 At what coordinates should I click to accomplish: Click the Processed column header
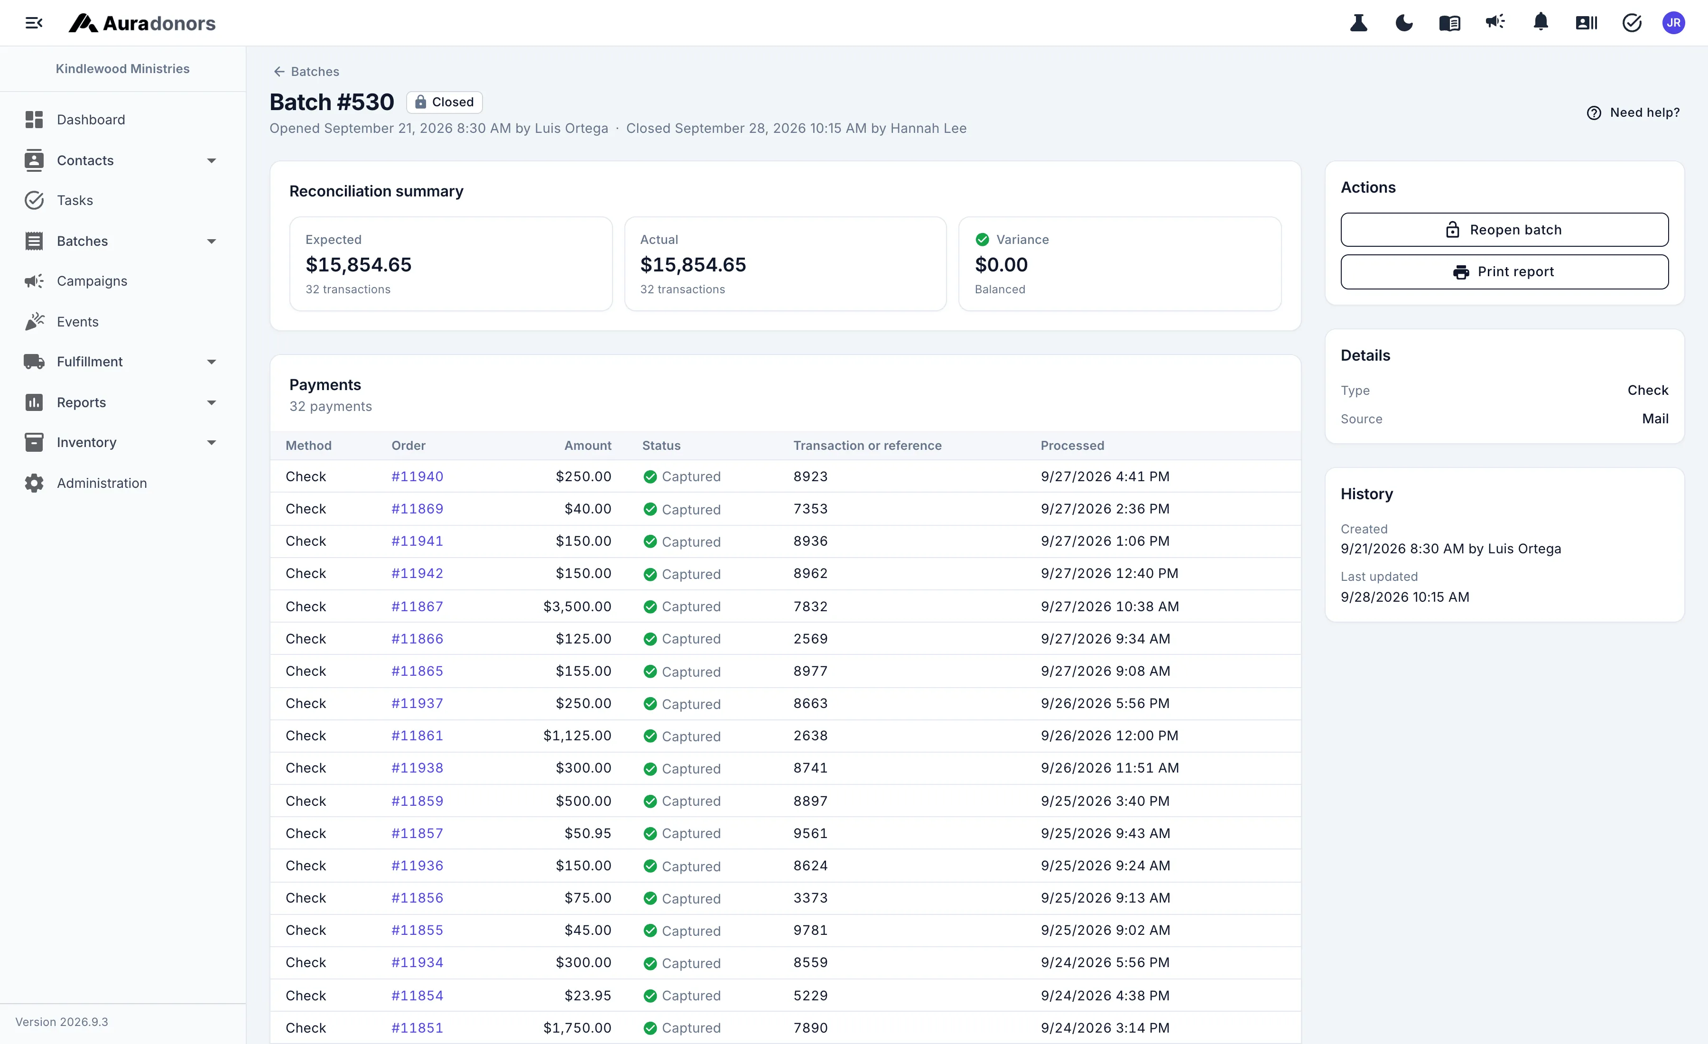coord(1072,446)
